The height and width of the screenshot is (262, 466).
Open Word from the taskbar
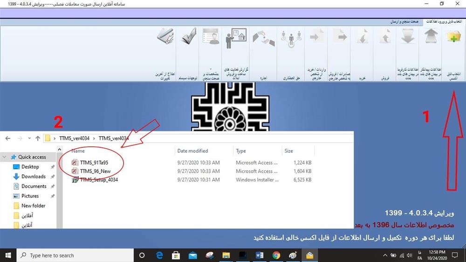(x=260, y=255)
